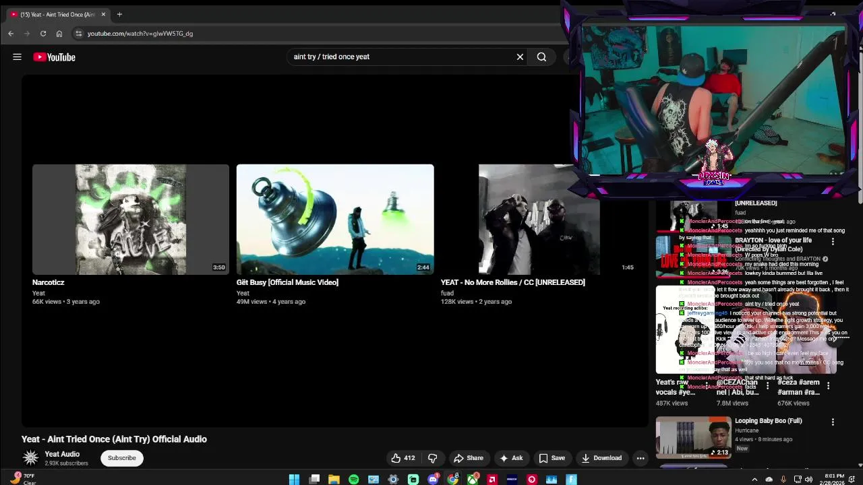Image resolution: width=863 pixels, height=485 pixels.
Task: Open Spotify from the taskbar
Action: [x=353, y=480]
